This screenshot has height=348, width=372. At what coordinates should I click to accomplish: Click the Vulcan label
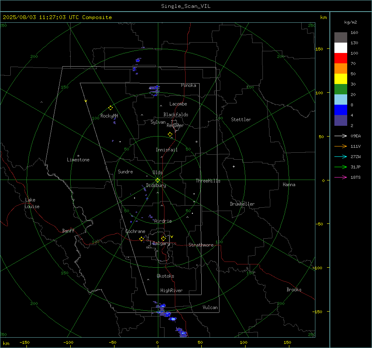point(210,307)
